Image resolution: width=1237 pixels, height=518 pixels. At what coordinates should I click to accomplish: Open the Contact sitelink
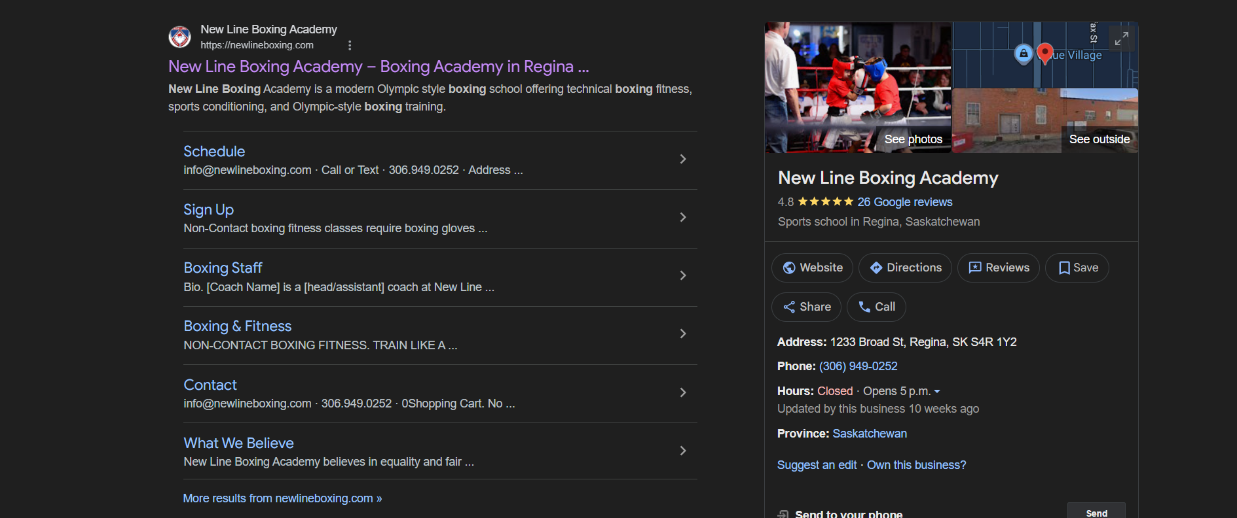(x=210, y=385)
